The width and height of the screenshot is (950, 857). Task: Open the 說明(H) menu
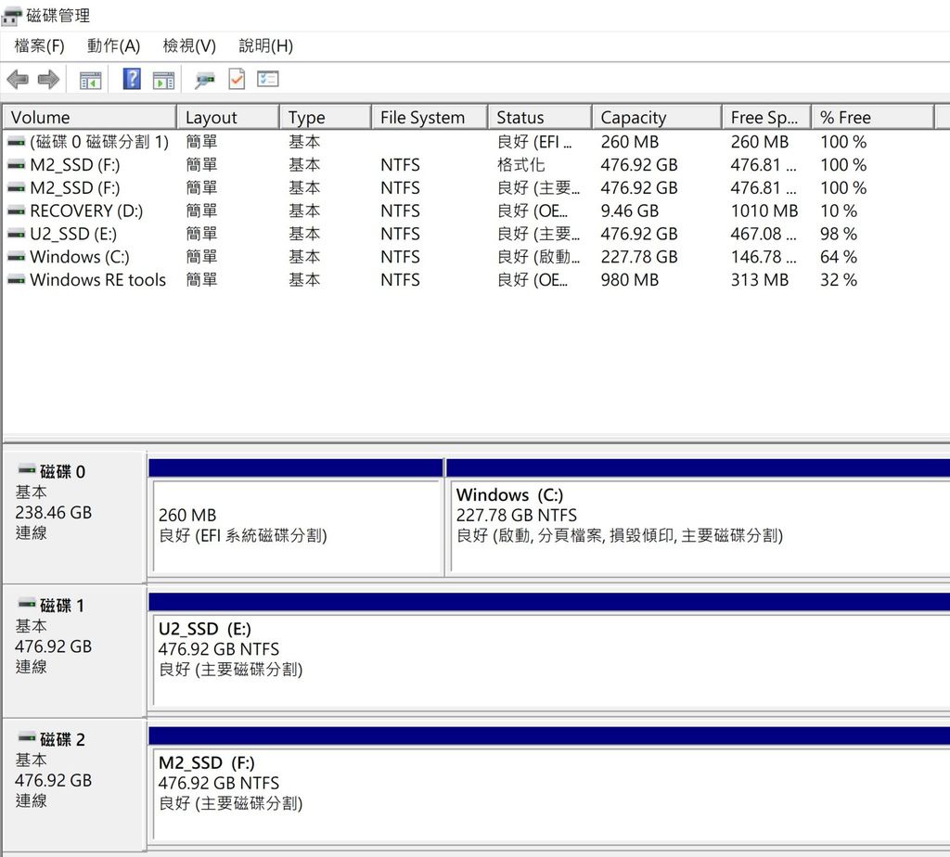point(265,46)
